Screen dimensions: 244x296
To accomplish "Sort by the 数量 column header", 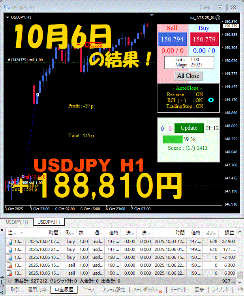I will [83, 232].
